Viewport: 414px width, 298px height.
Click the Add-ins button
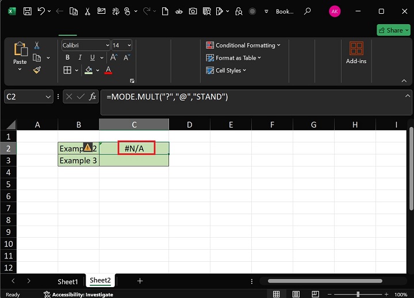[356, 52]
